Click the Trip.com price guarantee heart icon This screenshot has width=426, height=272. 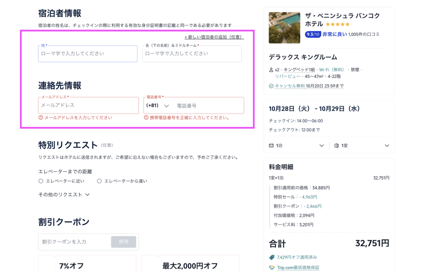click(272, 267)
